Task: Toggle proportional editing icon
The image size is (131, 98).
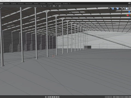Action: click(x=60, y=6)
